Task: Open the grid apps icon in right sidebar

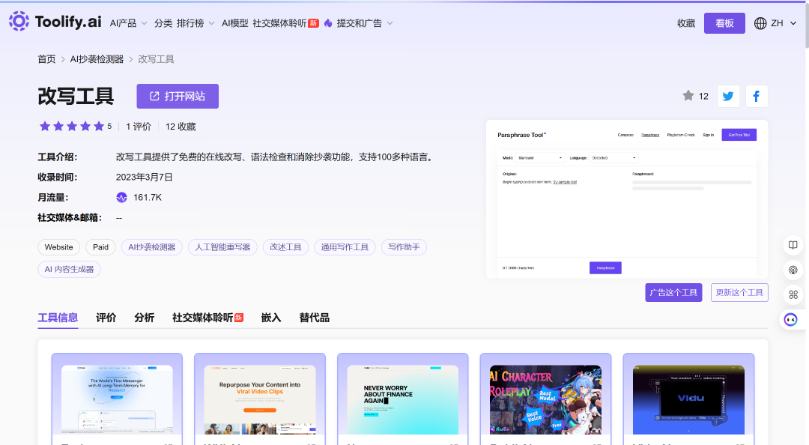Action: tap(793, 294)
